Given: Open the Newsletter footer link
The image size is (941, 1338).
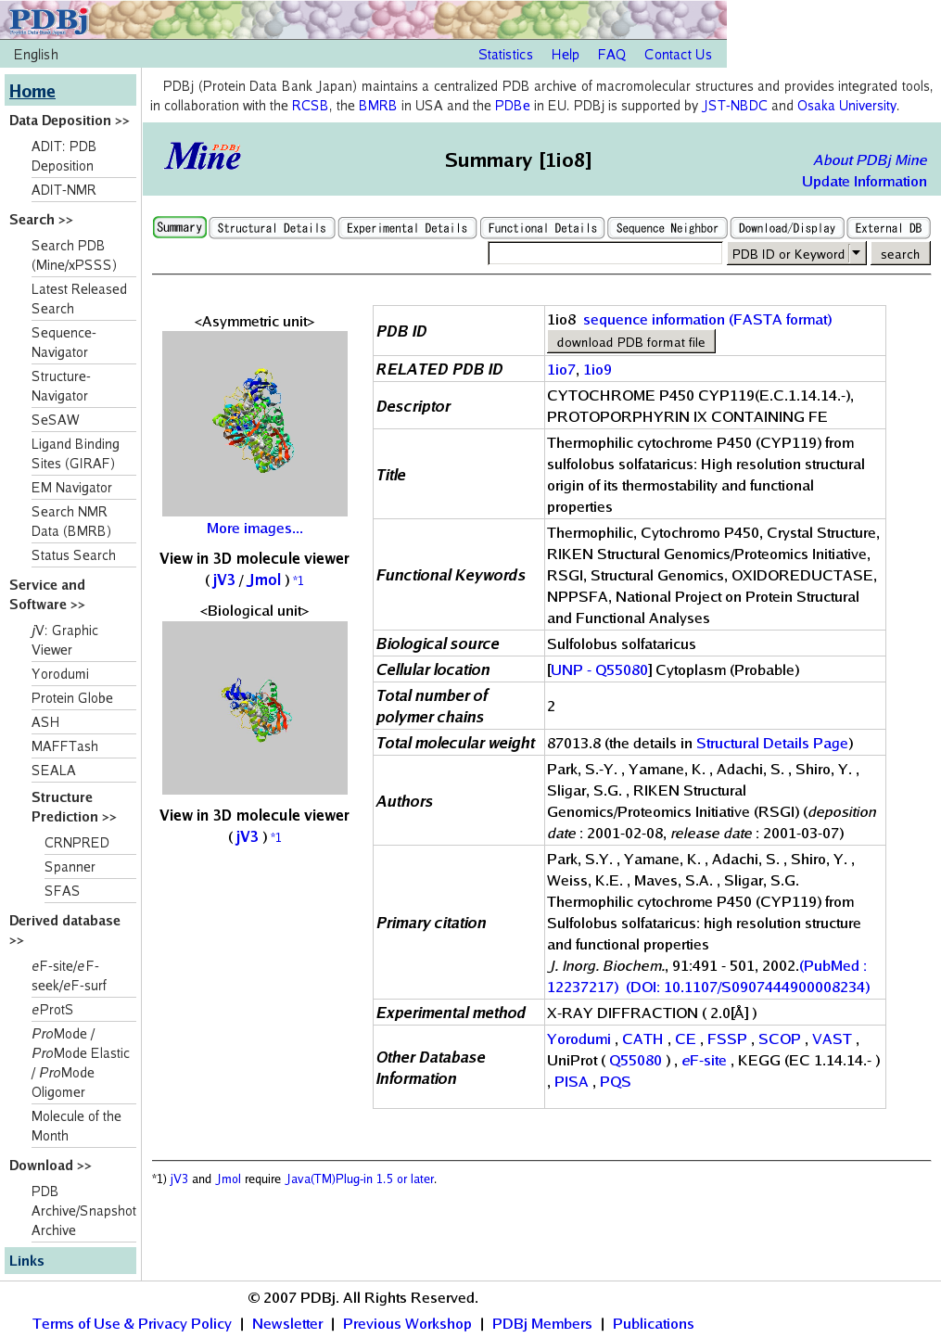Looking at the screenshot, I should 287,1324.
